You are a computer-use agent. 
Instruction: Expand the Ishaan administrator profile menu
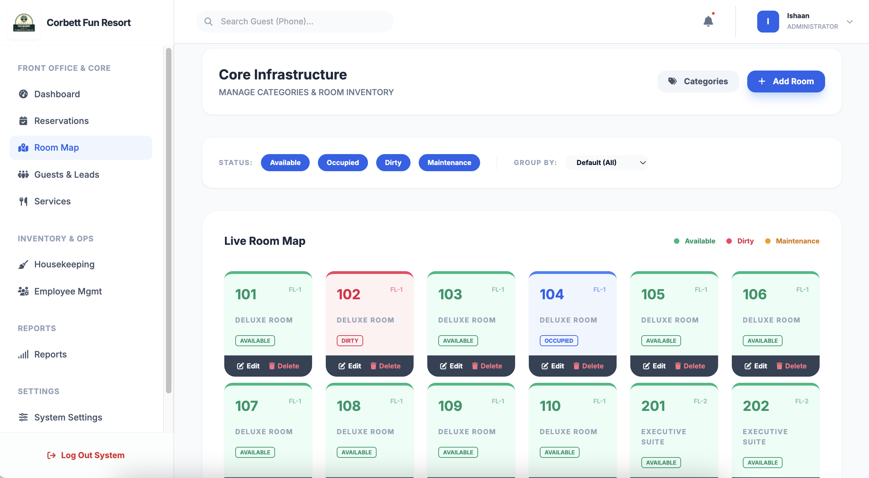[850, 22]
